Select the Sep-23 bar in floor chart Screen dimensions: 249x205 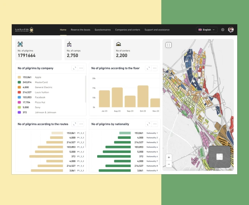coord(130,101)
